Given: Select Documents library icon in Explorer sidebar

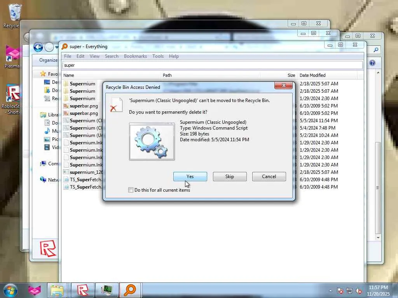Looking at the screenshot, I should click(x=47, y=123).
